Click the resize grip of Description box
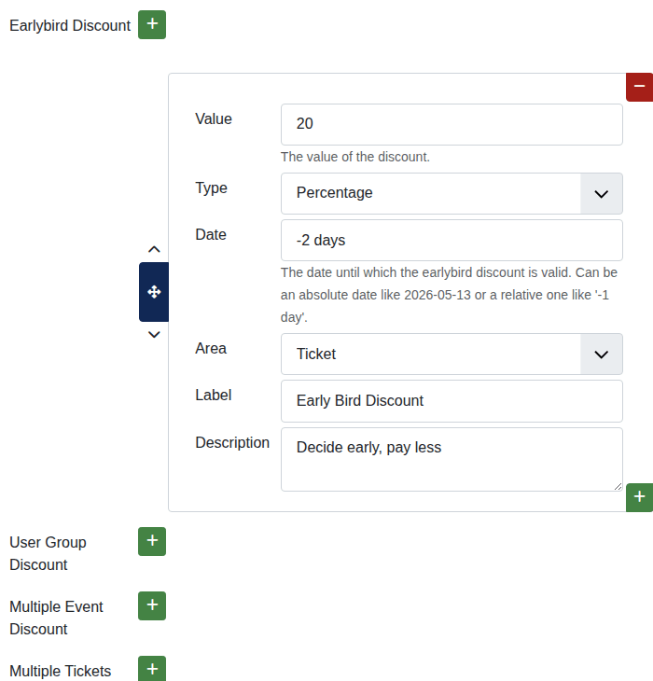Screen dimensions: 653x681 click(x=617, y=485)
